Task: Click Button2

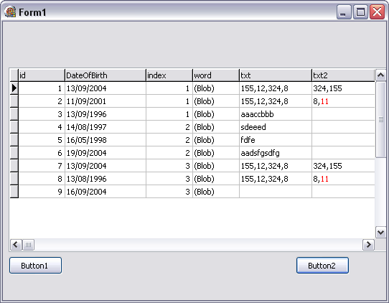Action: 322,265
